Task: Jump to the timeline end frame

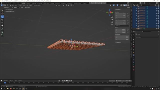Action: [x=71, y=81]
